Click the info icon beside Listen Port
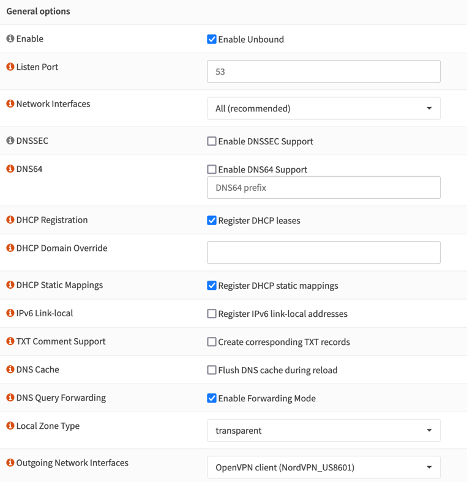This screenshot has height=482, width=467. click(x=10, y=67)
